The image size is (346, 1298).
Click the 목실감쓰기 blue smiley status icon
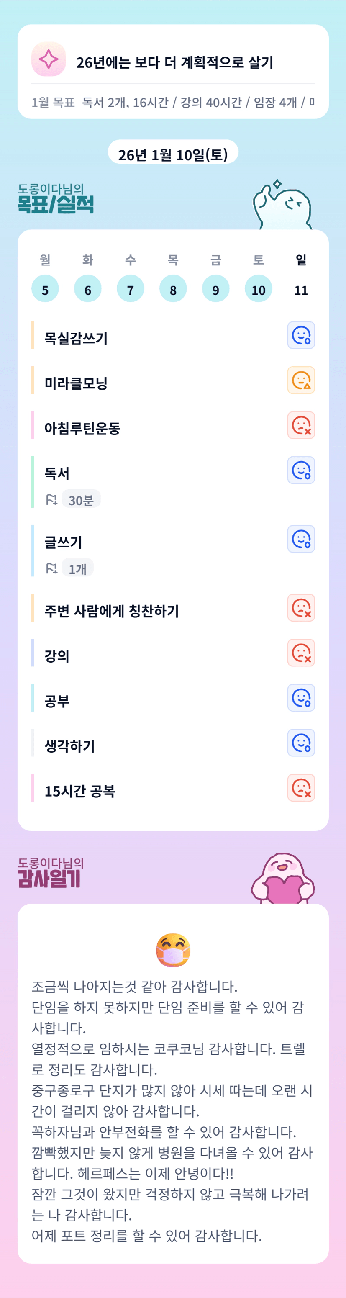click(301, 335)
